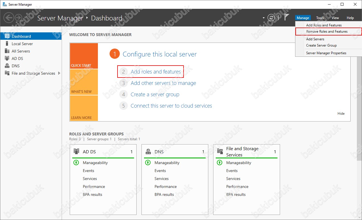Select the LEARN MORE panel
This screenshot has height=220, width=362.
tap(84, 108)
